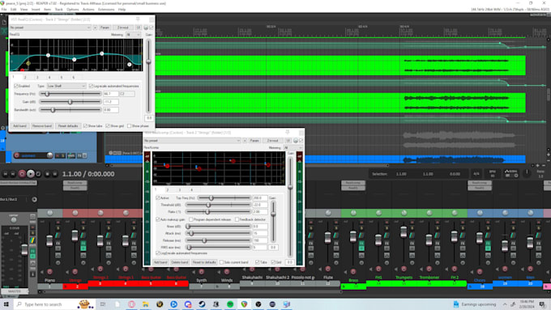Click ReaEQ Gain value input field
This screenshot has width=551, height=310.
click(x=111, y=102)
